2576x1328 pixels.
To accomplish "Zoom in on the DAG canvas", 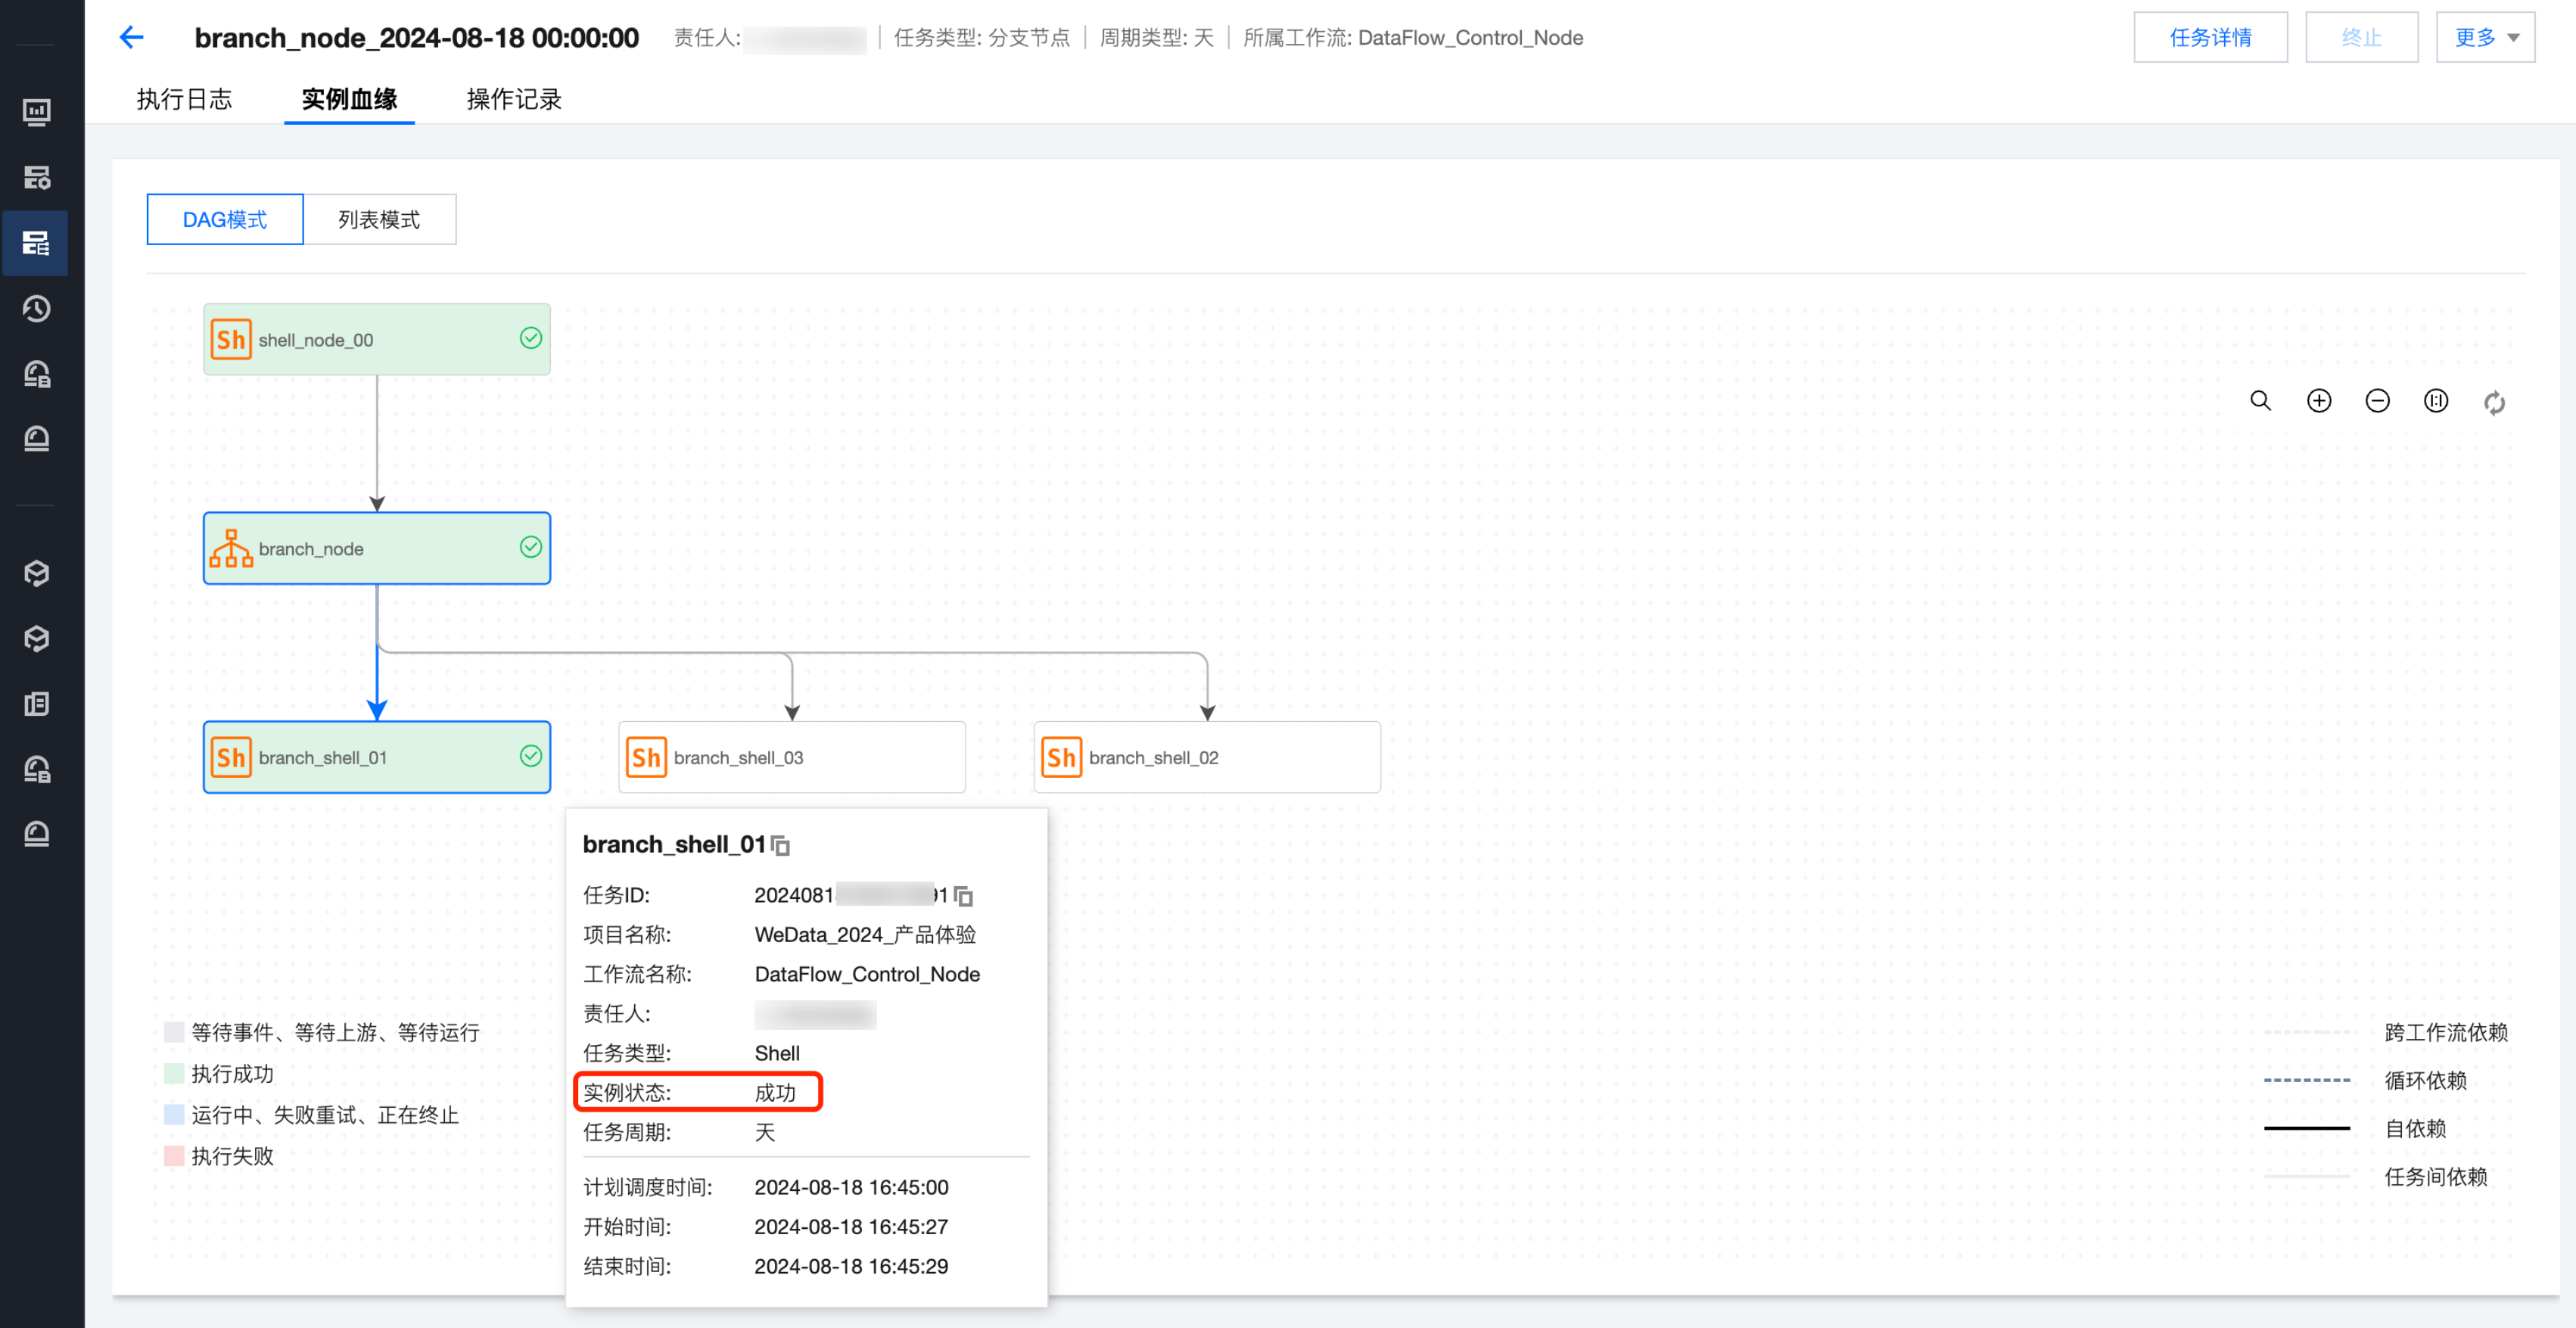I will coord(2319,401).
